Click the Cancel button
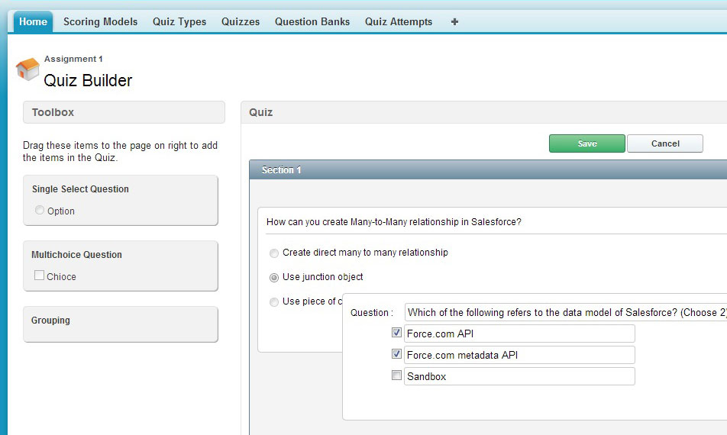 tap(664, 143)
